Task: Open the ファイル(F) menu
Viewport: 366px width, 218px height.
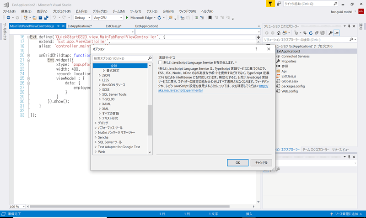Action: point(9,11)
